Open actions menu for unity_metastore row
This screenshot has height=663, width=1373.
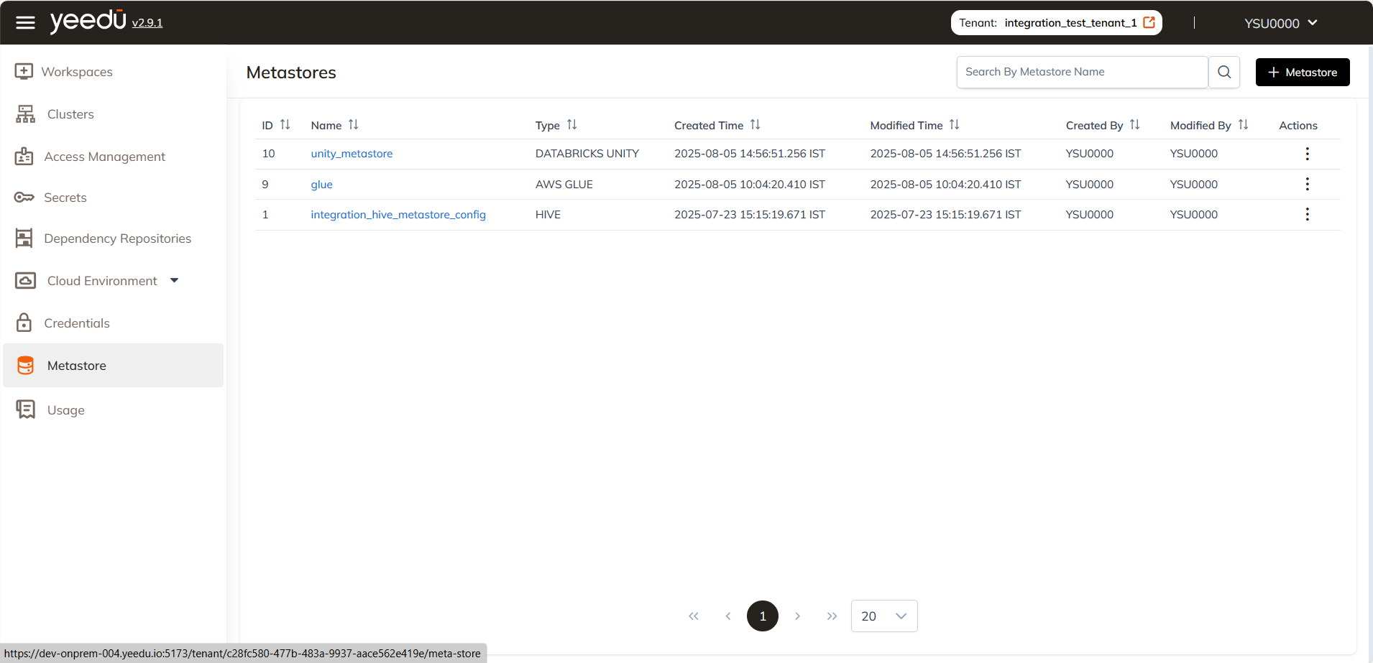coord(1307,154)
